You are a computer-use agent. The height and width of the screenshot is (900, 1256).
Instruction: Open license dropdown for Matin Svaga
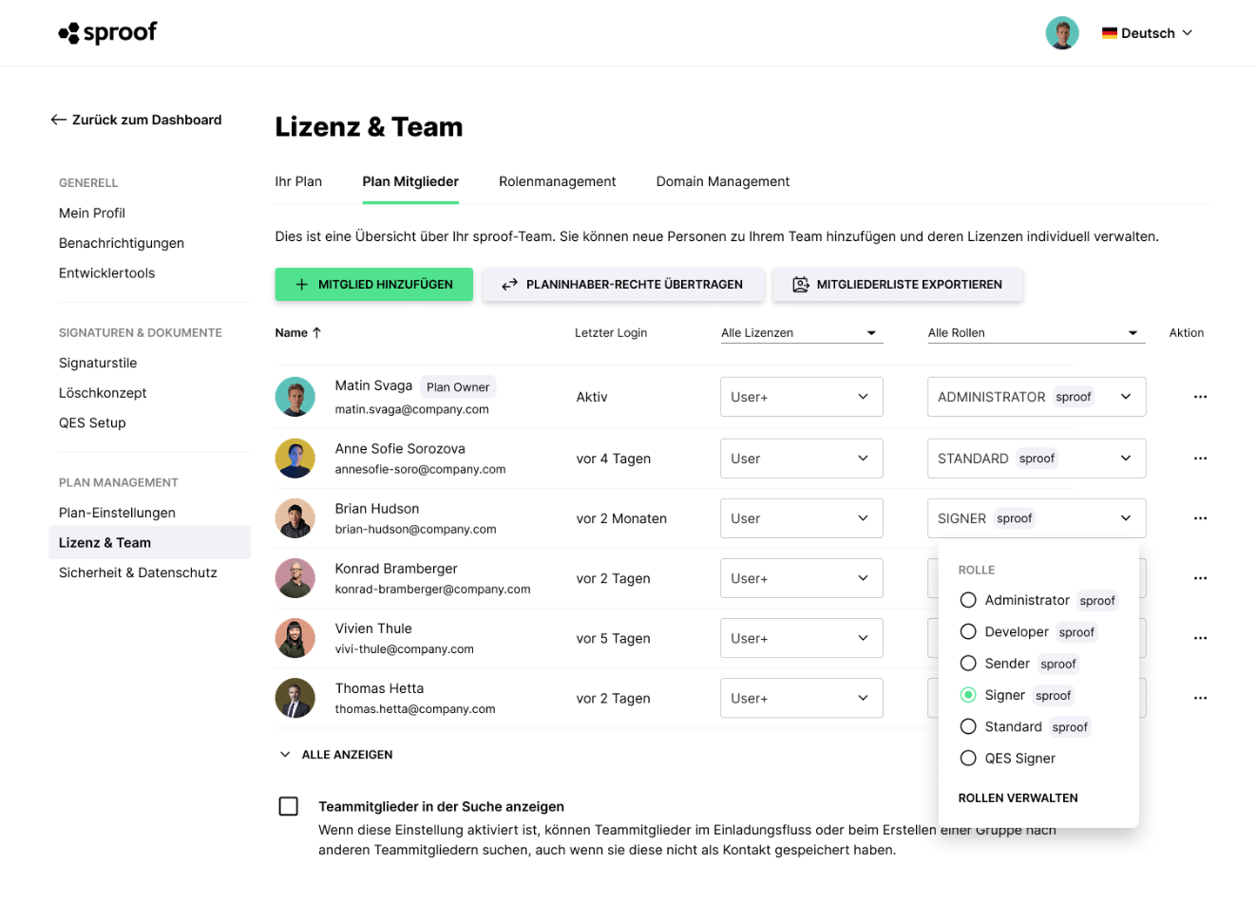tap(801, 397)
